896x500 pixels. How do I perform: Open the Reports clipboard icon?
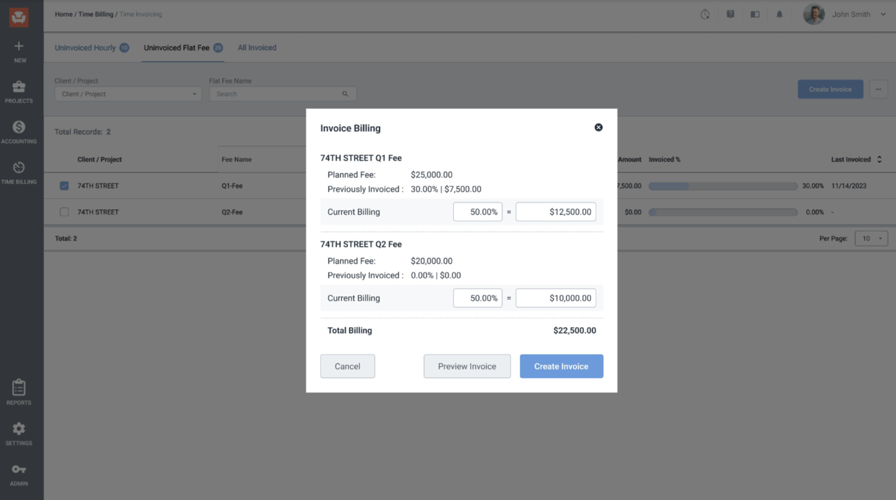pyautogui.click(x=18, y=388)
